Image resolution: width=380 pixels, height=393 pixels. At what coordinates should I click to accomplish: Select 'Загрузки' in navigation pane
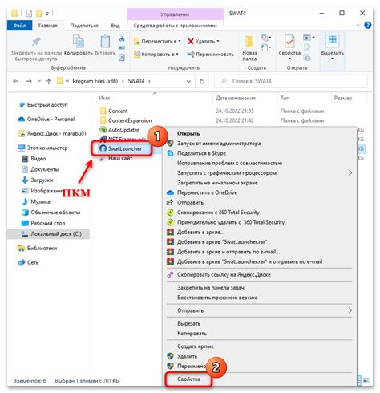tap(42, 180)
